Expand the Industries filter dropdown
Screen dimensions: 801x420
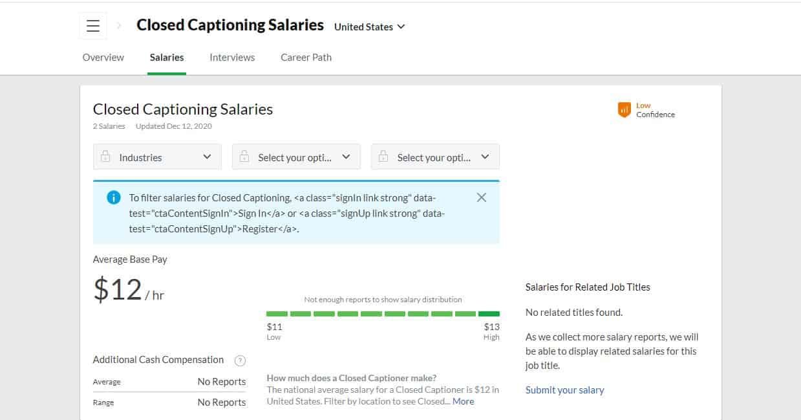(x=207, y=156)
